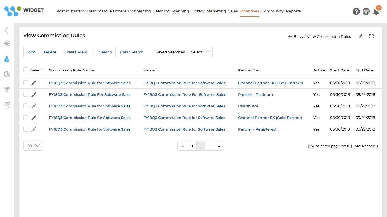Click the back arrow at the top of the sidebar

pos(7,30)
